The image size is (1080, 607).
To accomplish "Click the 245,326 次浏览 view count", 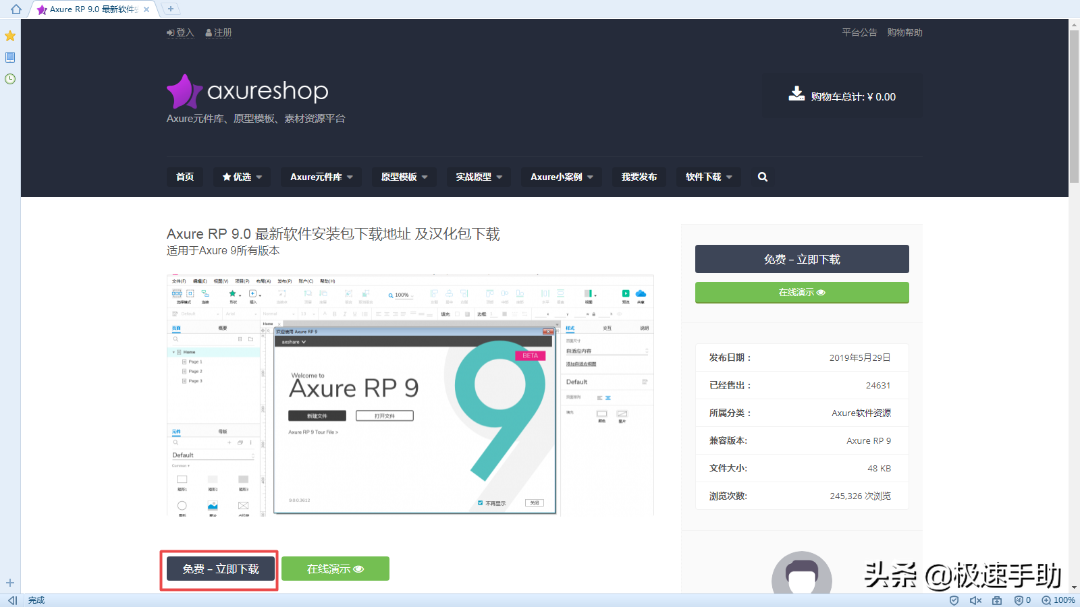I will click(860, 496).
